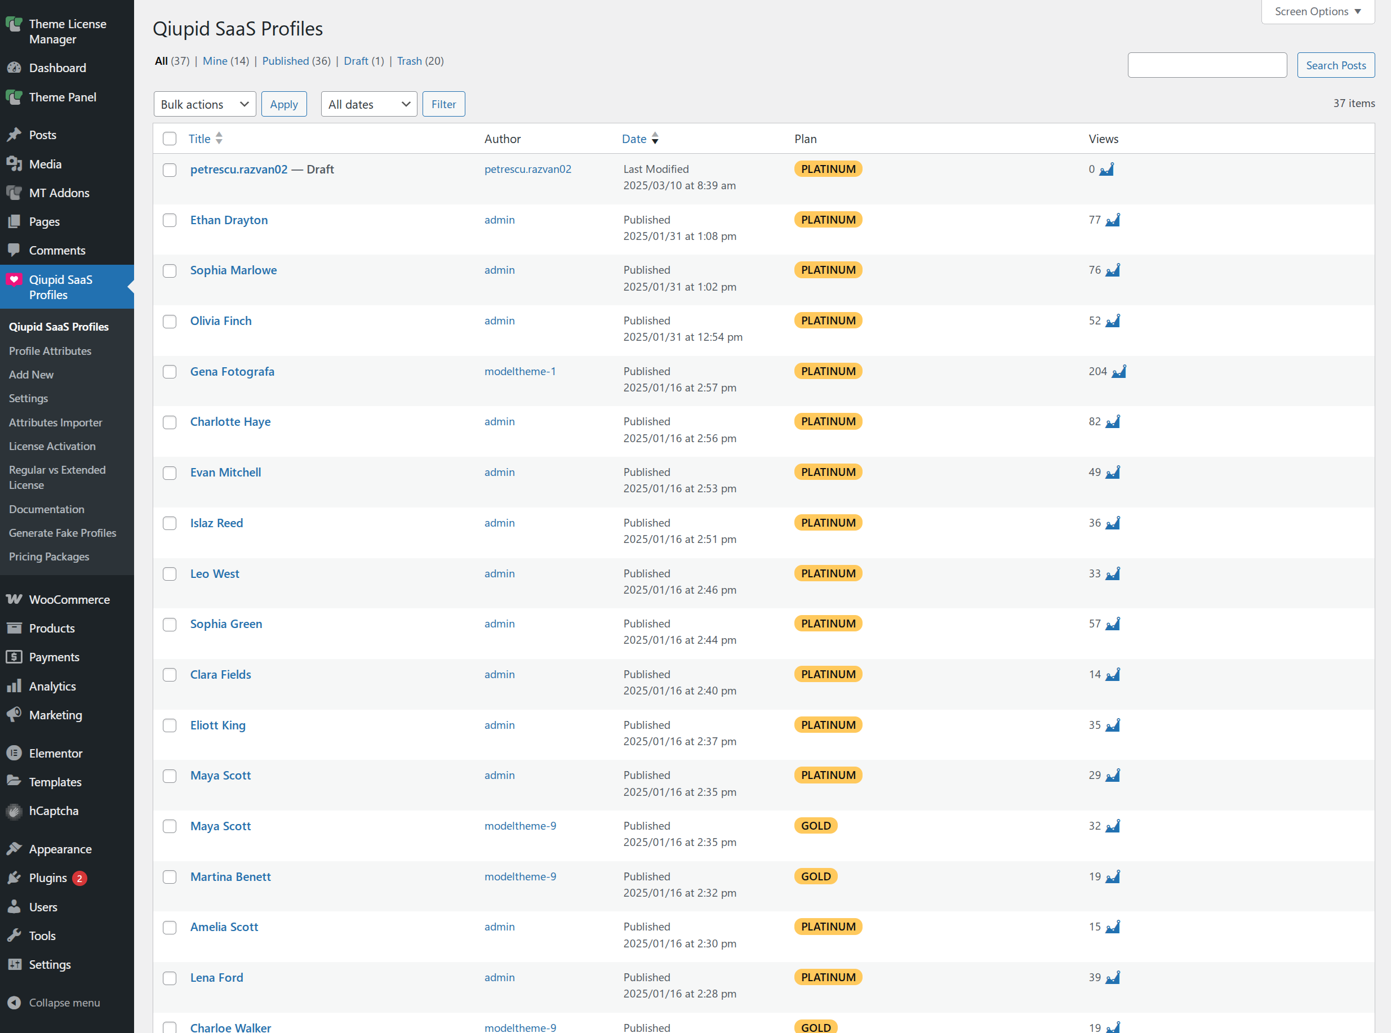Click the Comments bubble icon

[x=14, y=250]
